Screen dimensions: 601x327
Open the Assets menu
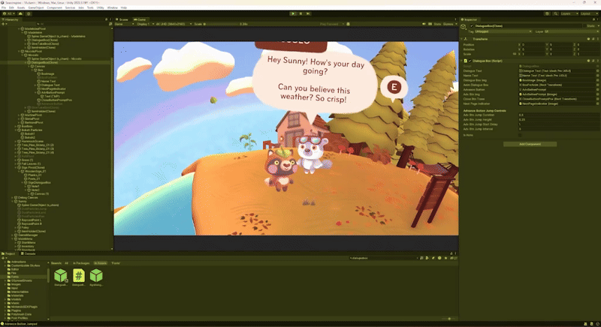tap(21, 7)
